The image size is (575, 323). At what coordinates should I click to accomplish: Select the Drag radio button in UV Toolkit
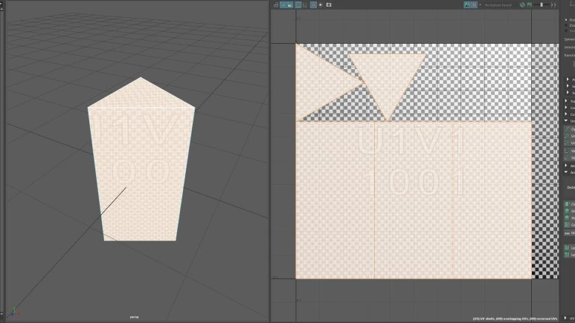click(567, 25)
